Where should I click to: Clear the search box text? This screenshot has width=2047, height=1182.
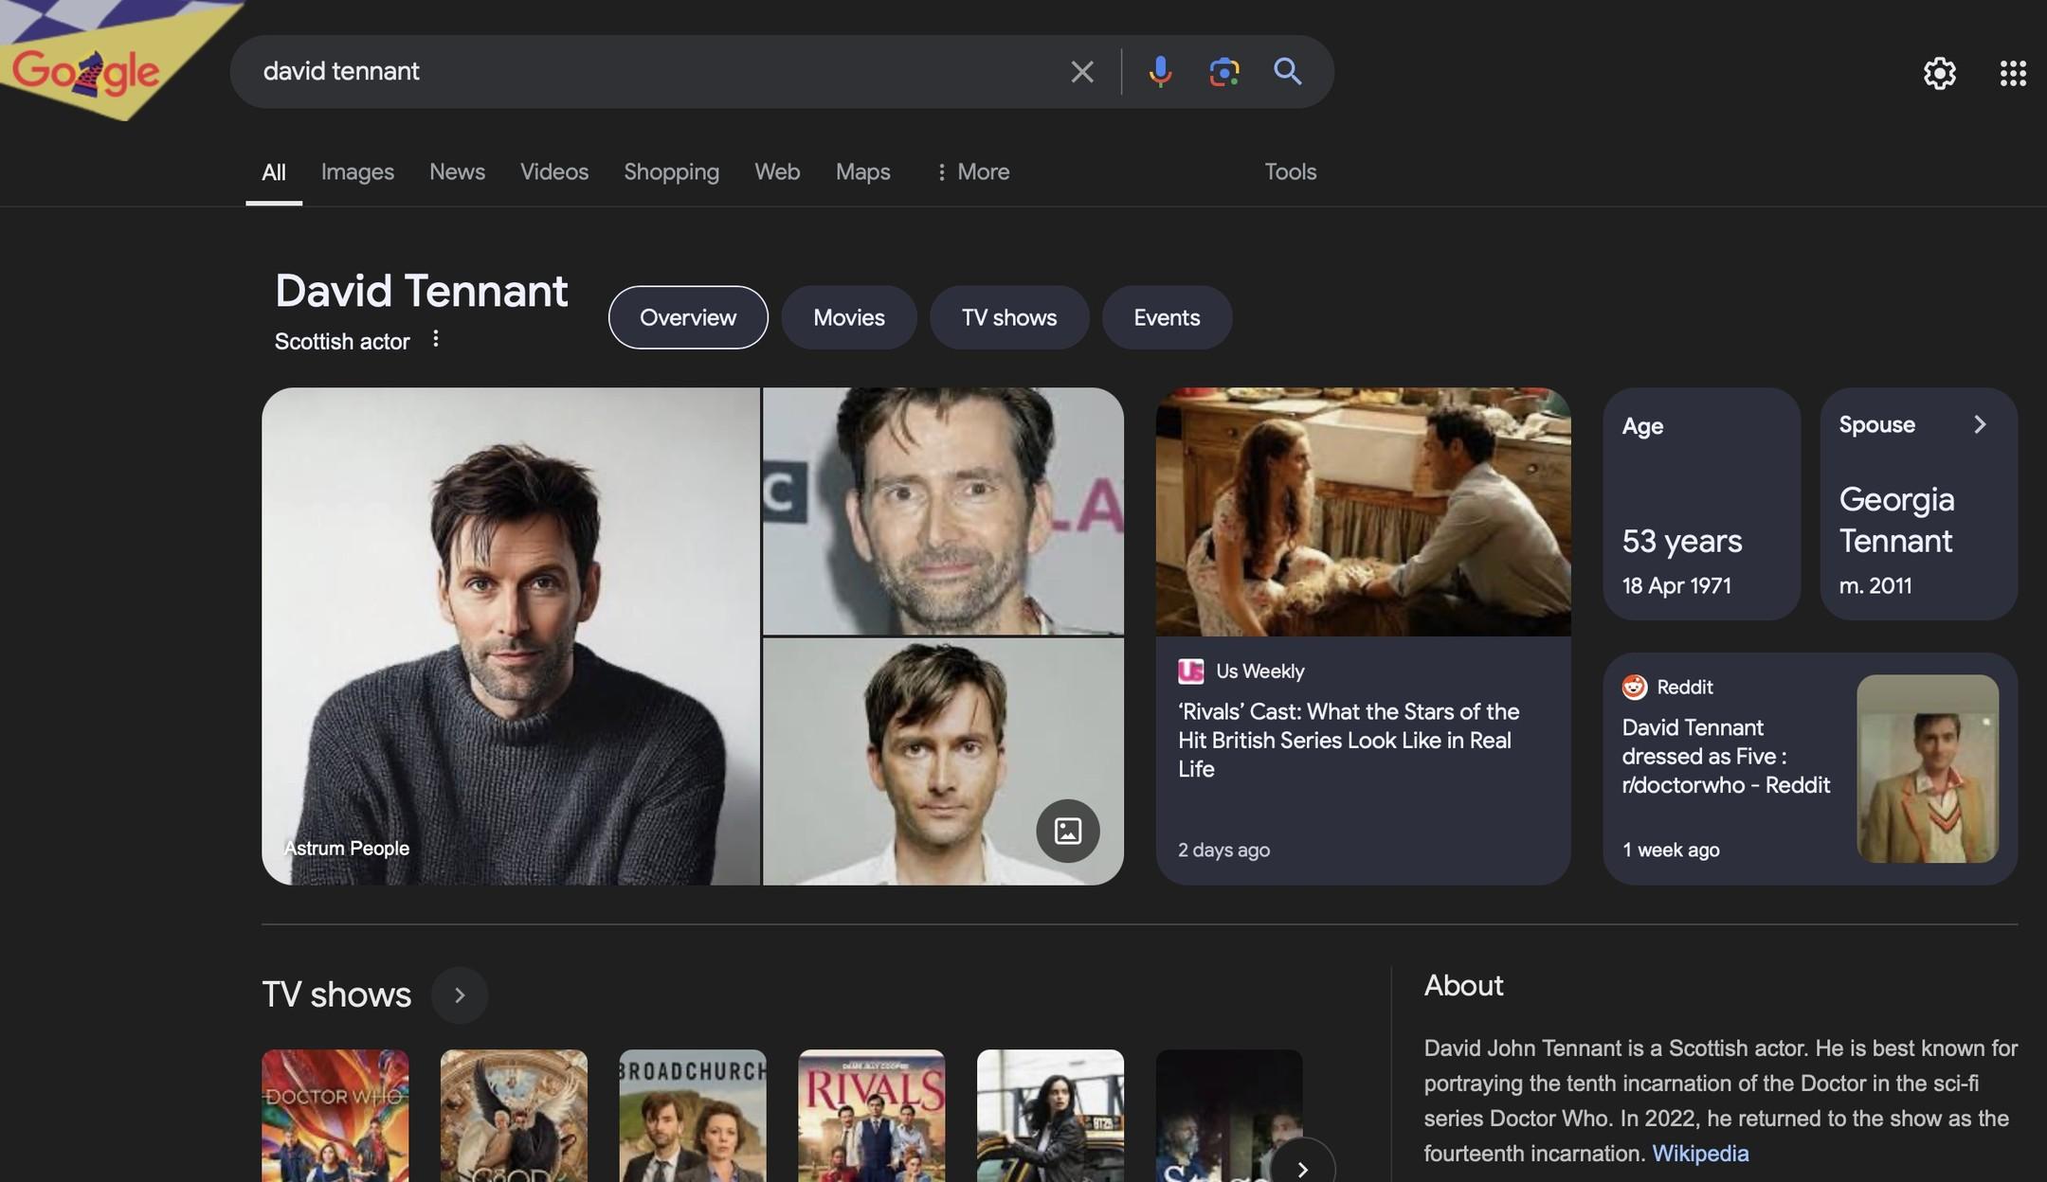[x=1081, y=71]
